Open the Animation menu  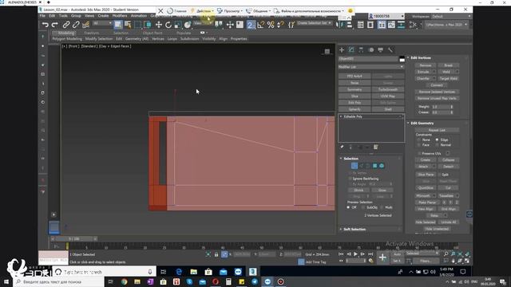point(139,16)
